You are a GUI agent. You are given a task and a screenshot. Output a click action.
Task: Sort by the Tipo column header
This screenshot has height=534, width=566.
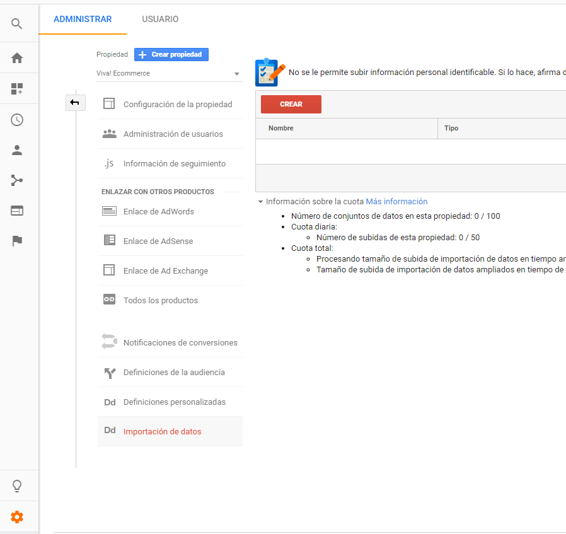pos(451,128)
